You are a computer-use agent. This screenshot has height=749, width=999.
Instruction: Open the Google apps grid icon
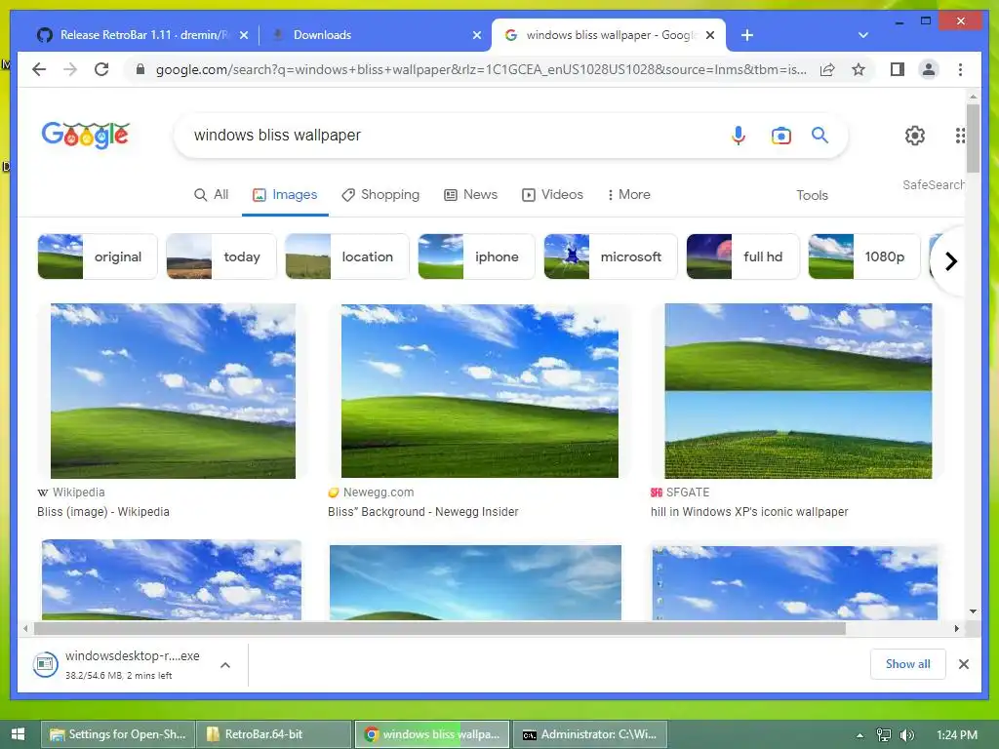point(960,135)
